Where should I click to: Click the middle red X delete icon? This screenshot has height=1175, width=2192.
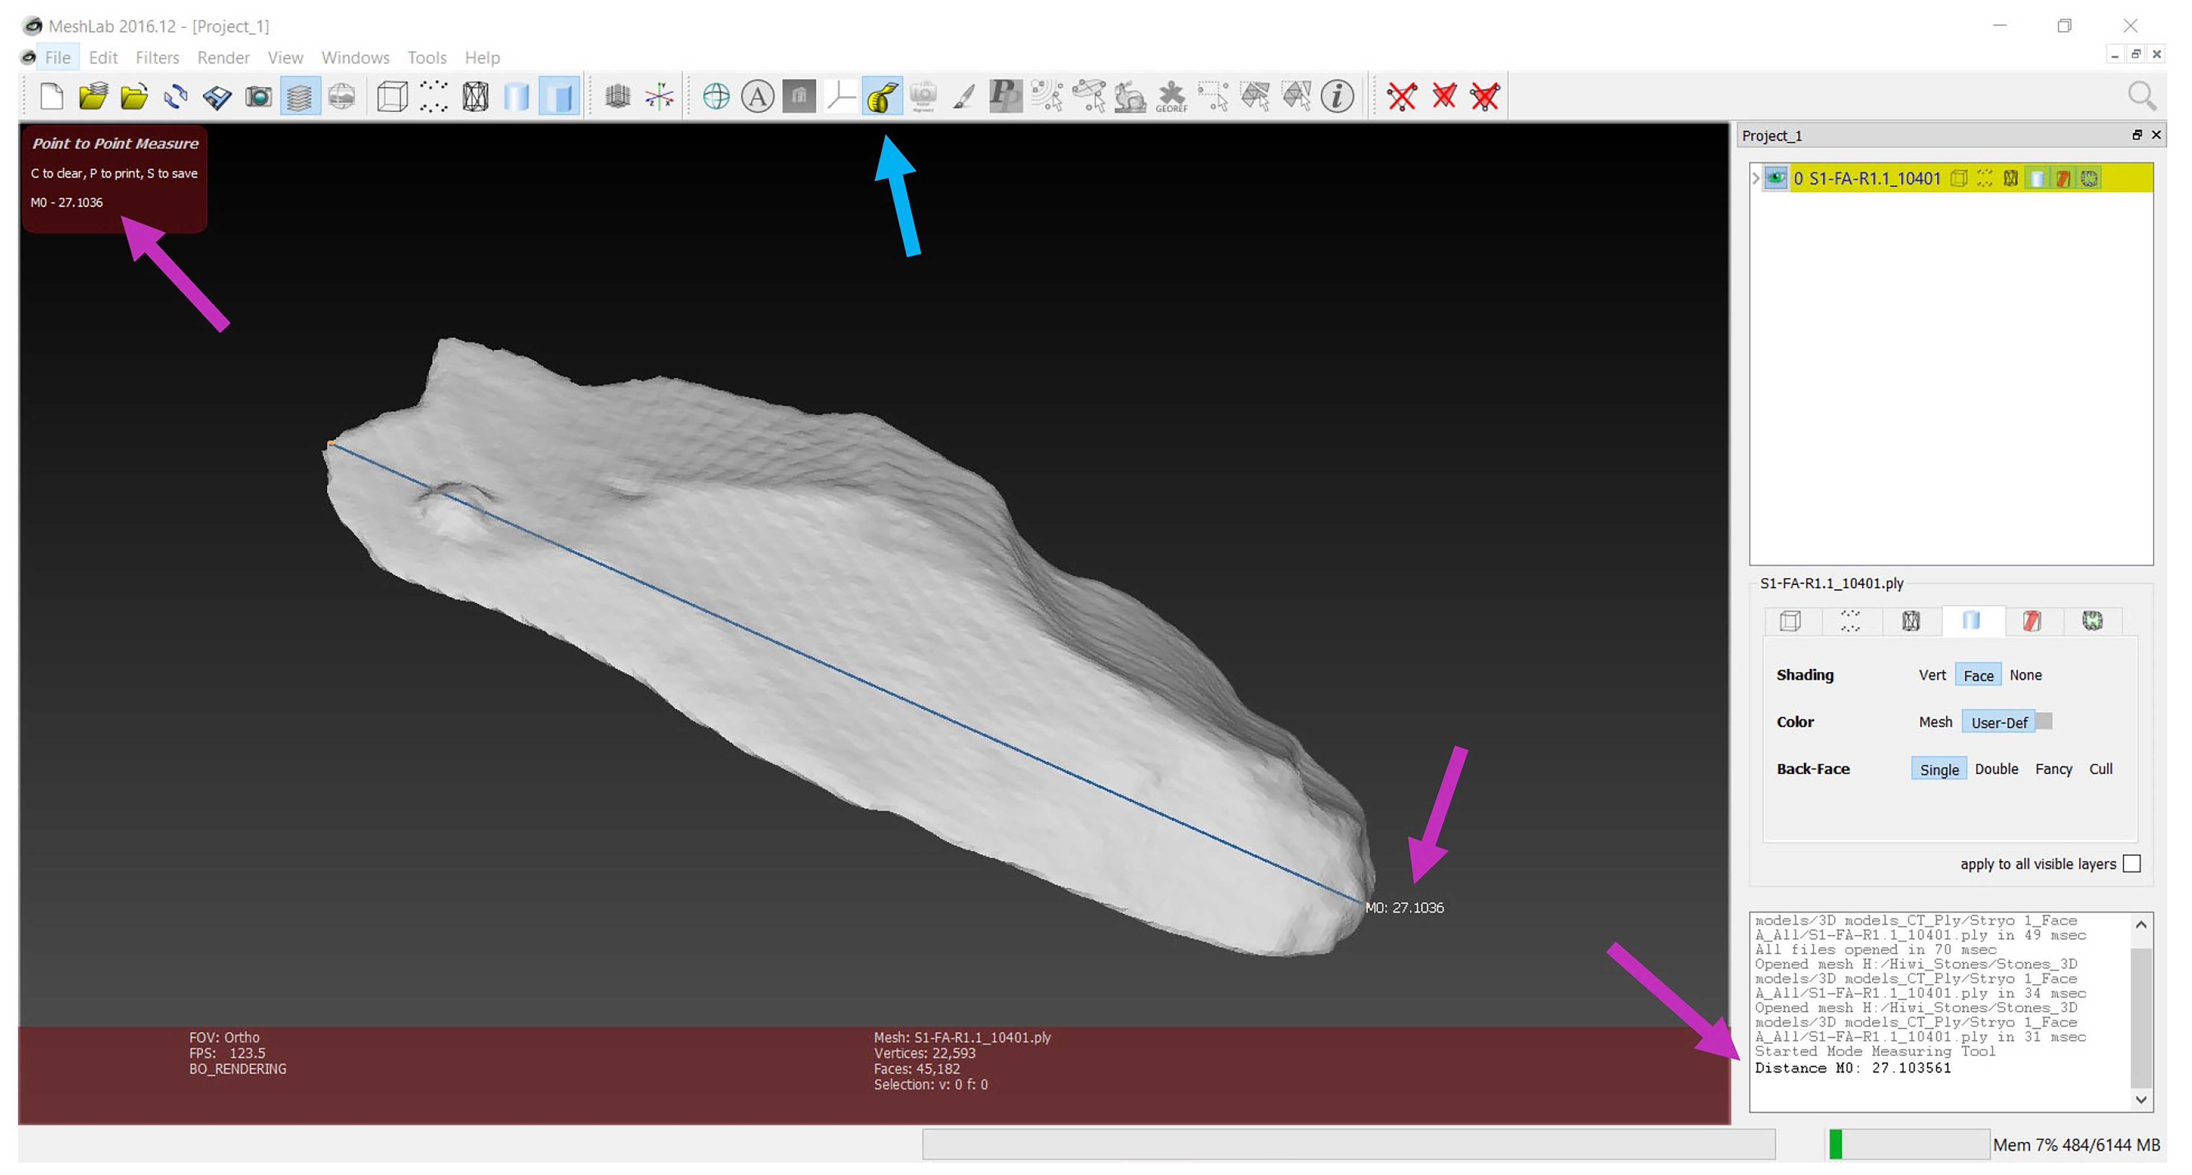coord(1444,96)
